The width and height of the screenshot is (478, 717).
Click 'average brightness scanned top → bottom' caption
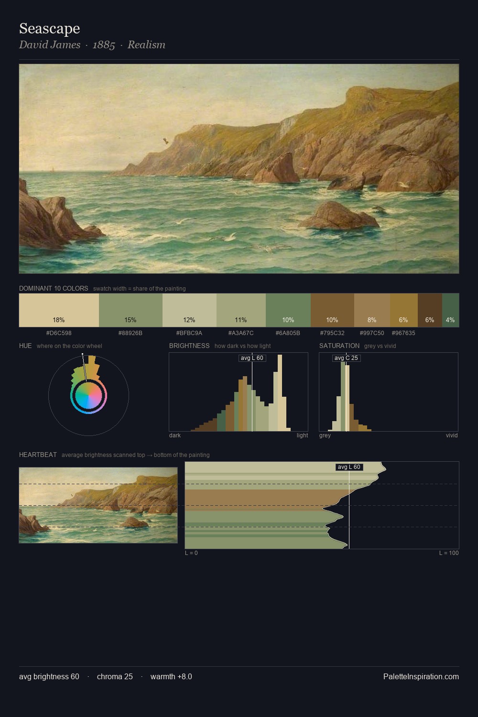click(135, 455)
